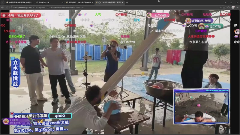Reload the Douyu stream page
The image size is (240, 135).
click(x=7, y=7)
